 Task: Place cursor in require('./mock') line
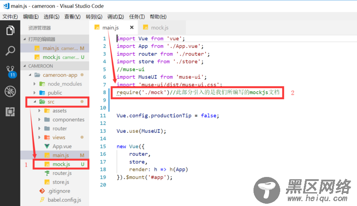click(x=198, y=92)
